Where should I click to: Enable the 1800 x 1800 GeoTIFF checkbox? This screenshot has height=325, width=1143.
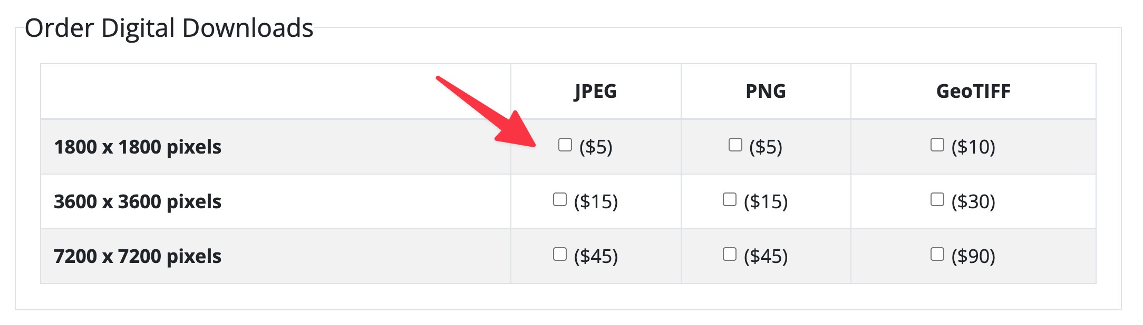point(937,145)
